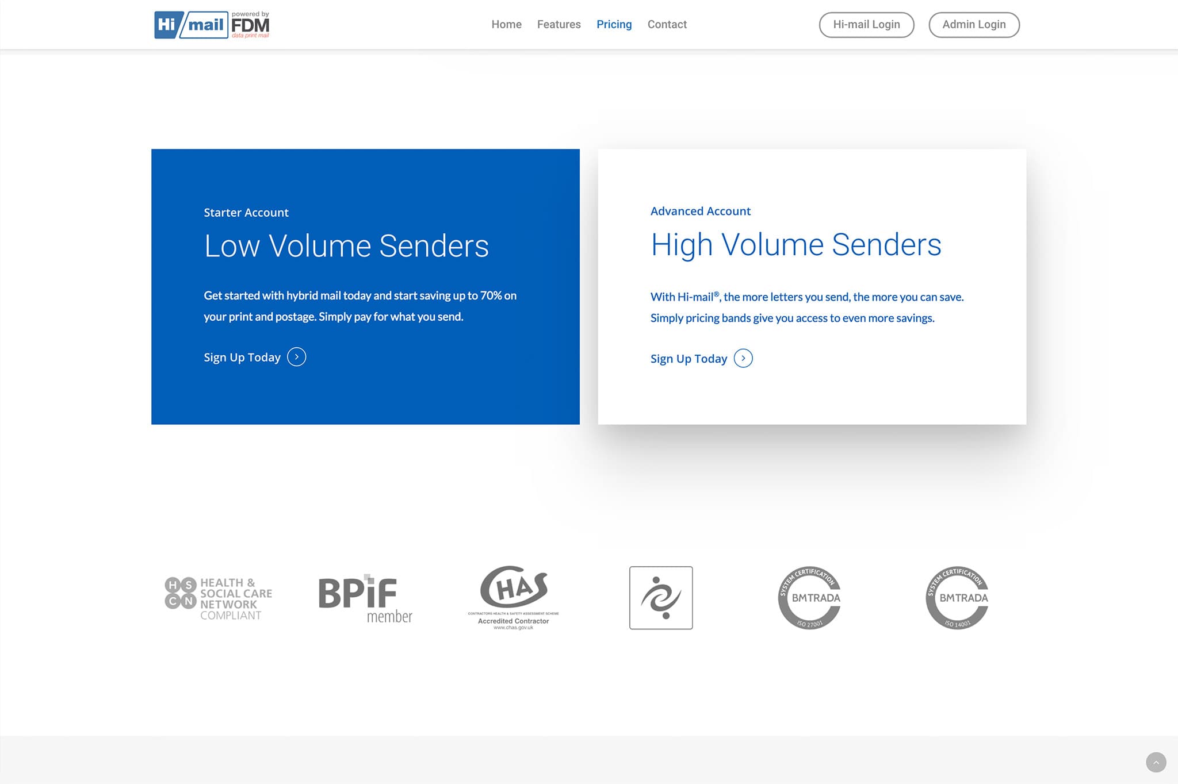Image resolution: width=1178 pixels, height=784 pixels.
Task: Click the Starter Account circled arrow icon
Action: 296,357
